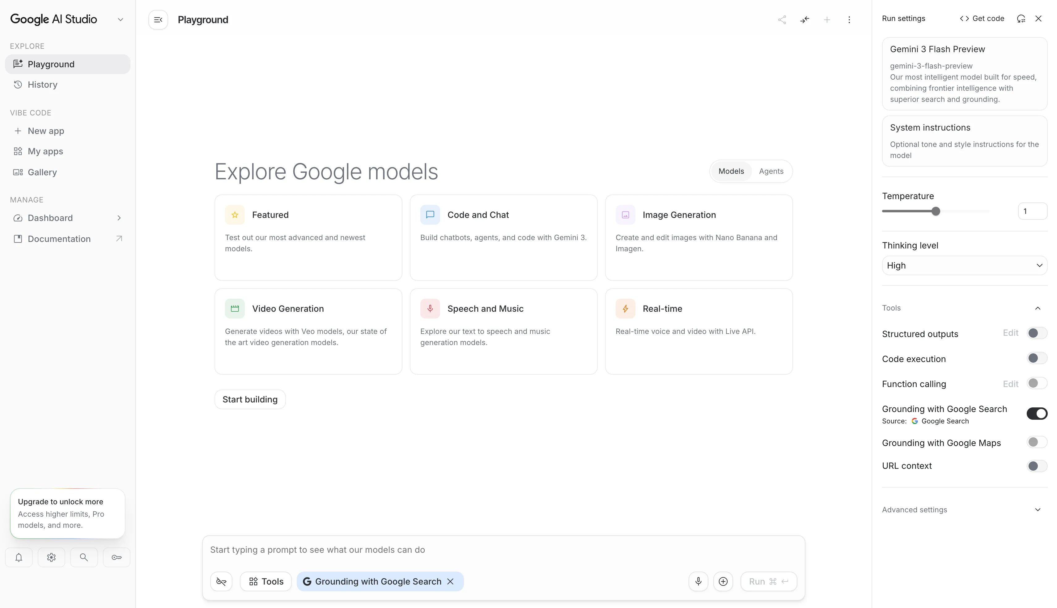Open the Real-time models card
Image resolution: width=1057 pixels, height=608 pixels.
coord(699,331)
